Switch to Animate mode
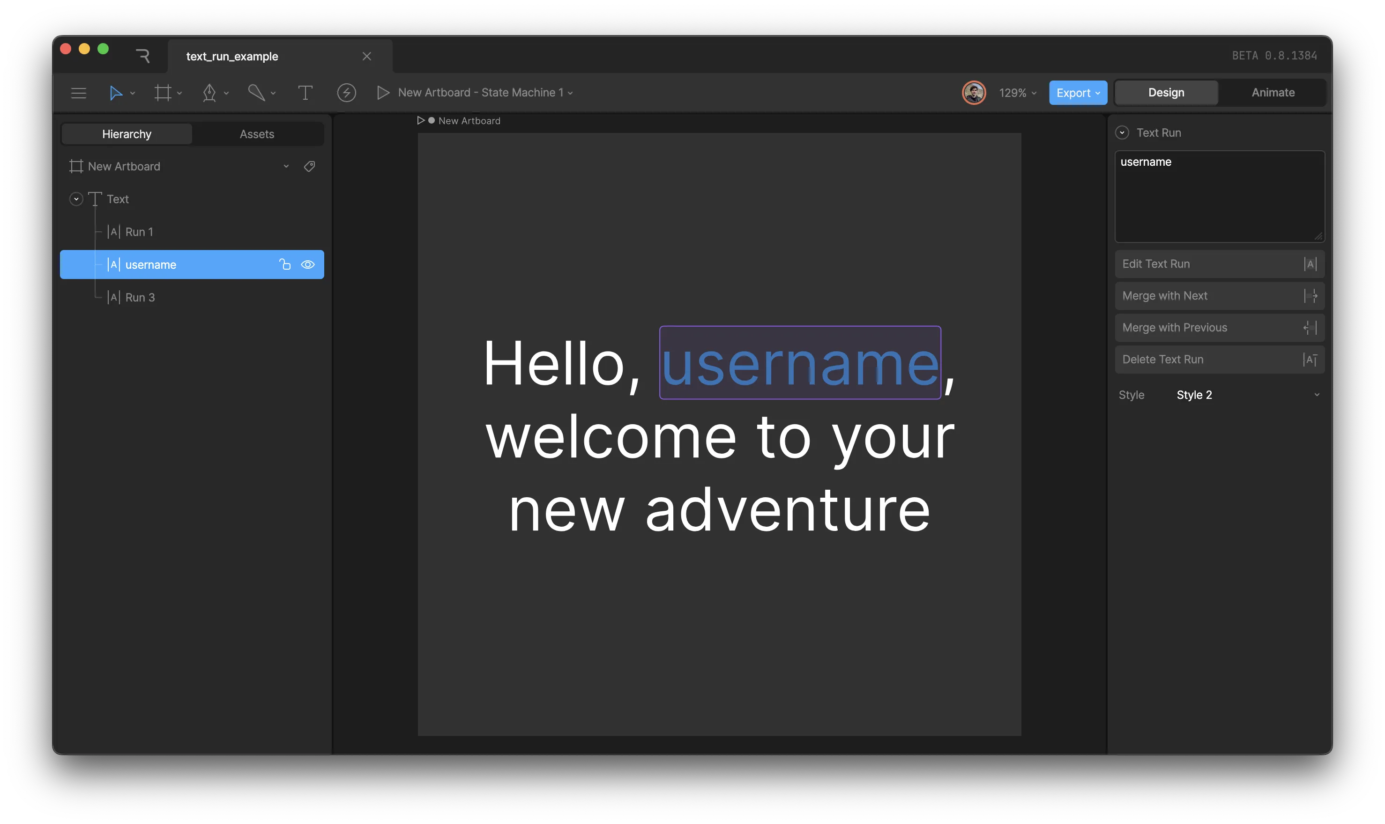The width and height of the screenshot is (1385, 824). click(x=1272, y=93)
